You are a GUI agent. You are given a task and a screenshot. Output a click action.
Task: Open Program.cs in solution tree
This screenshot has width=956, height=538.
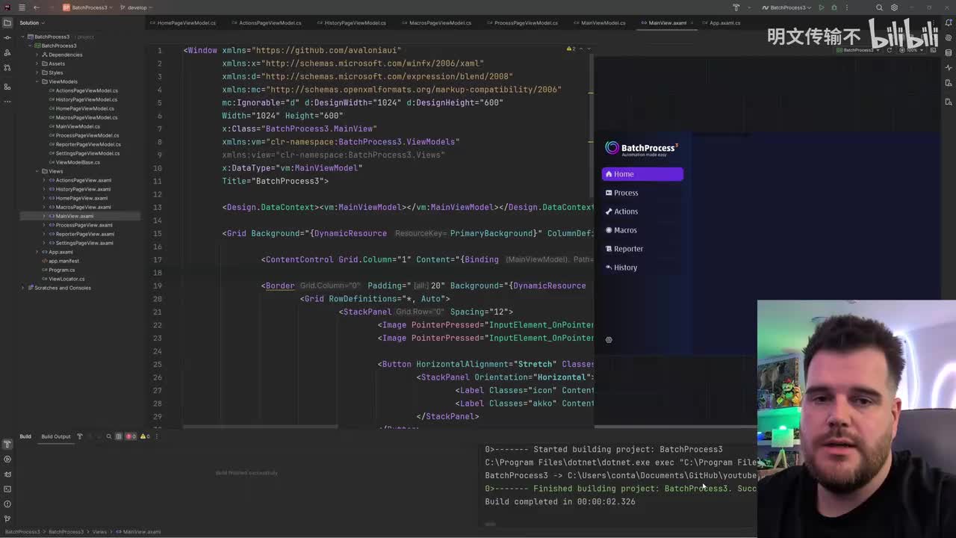[x=62, y=270]
